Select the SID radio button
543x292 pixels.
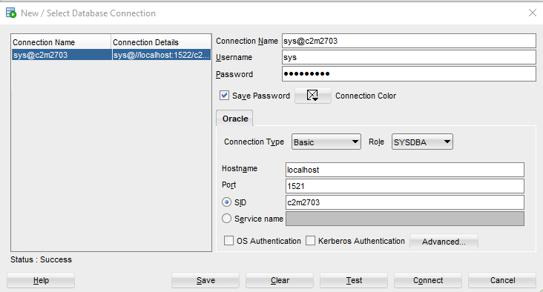(x=226, y=202)
